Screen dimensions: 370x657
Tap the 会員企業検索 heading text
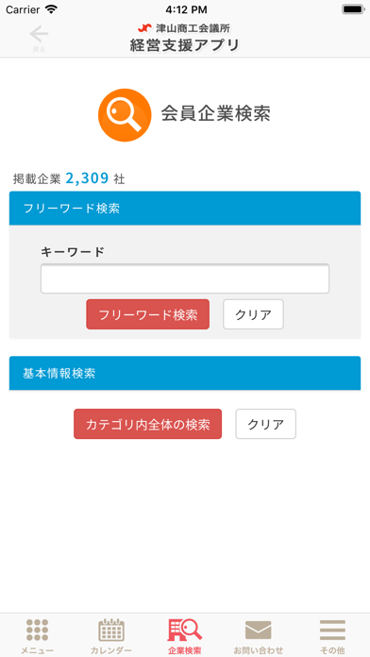[216, 113]
